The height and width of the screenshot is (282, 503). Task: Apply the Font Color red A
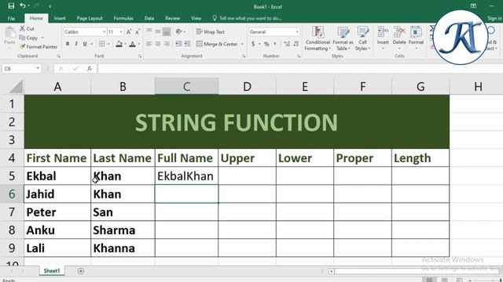(132, 44)
